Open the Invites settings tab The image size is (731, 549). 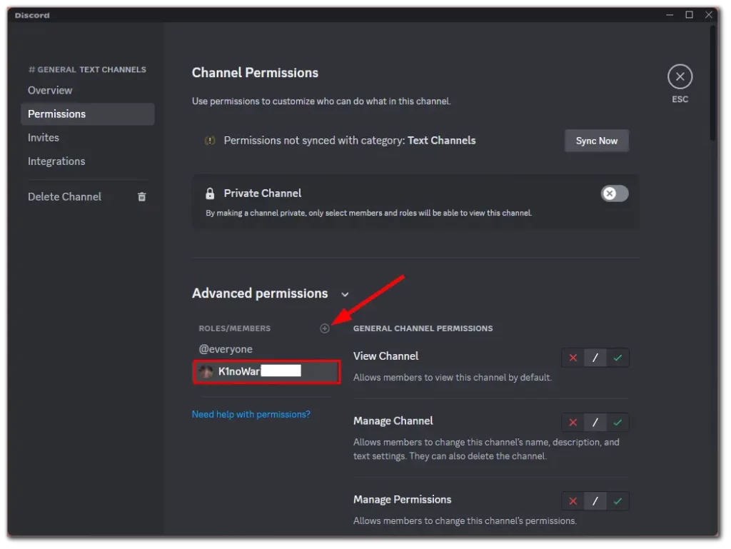click(88, 138)
